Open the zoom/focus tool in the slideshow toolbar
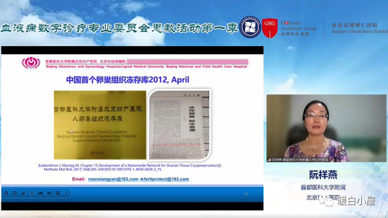Image resolution: width=388 pixels, height=218 pixels. click(x=32, y=193)
